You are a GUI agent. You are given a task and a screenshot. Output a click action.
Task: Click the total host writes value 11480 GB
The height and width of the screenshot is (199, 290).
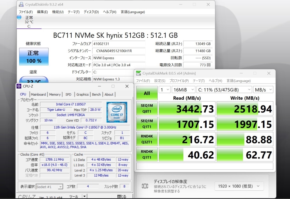coord(198,51)
